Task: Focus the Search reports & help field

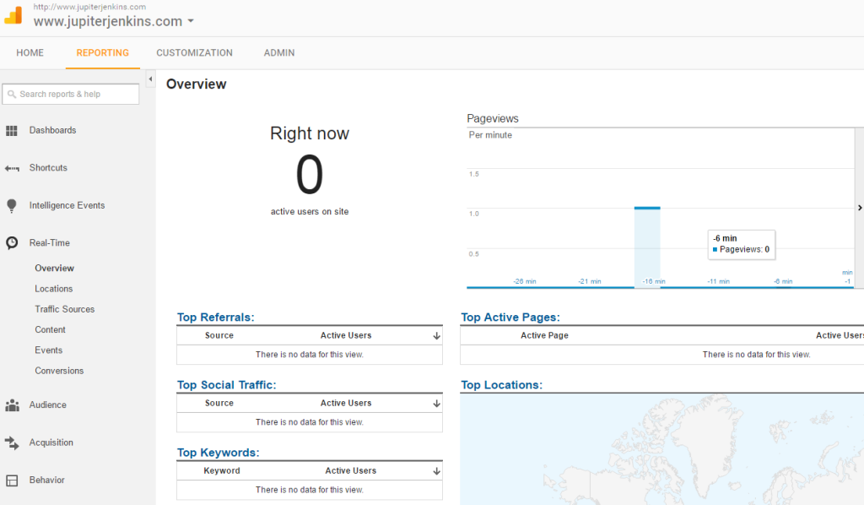Action: (x=71, y=95)
